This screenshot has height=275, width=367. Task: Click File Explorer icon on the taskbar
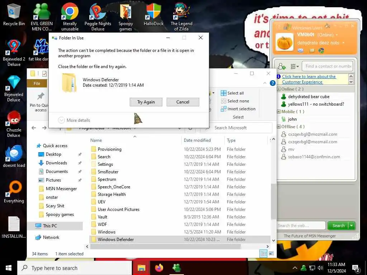[x=141, y=268]
